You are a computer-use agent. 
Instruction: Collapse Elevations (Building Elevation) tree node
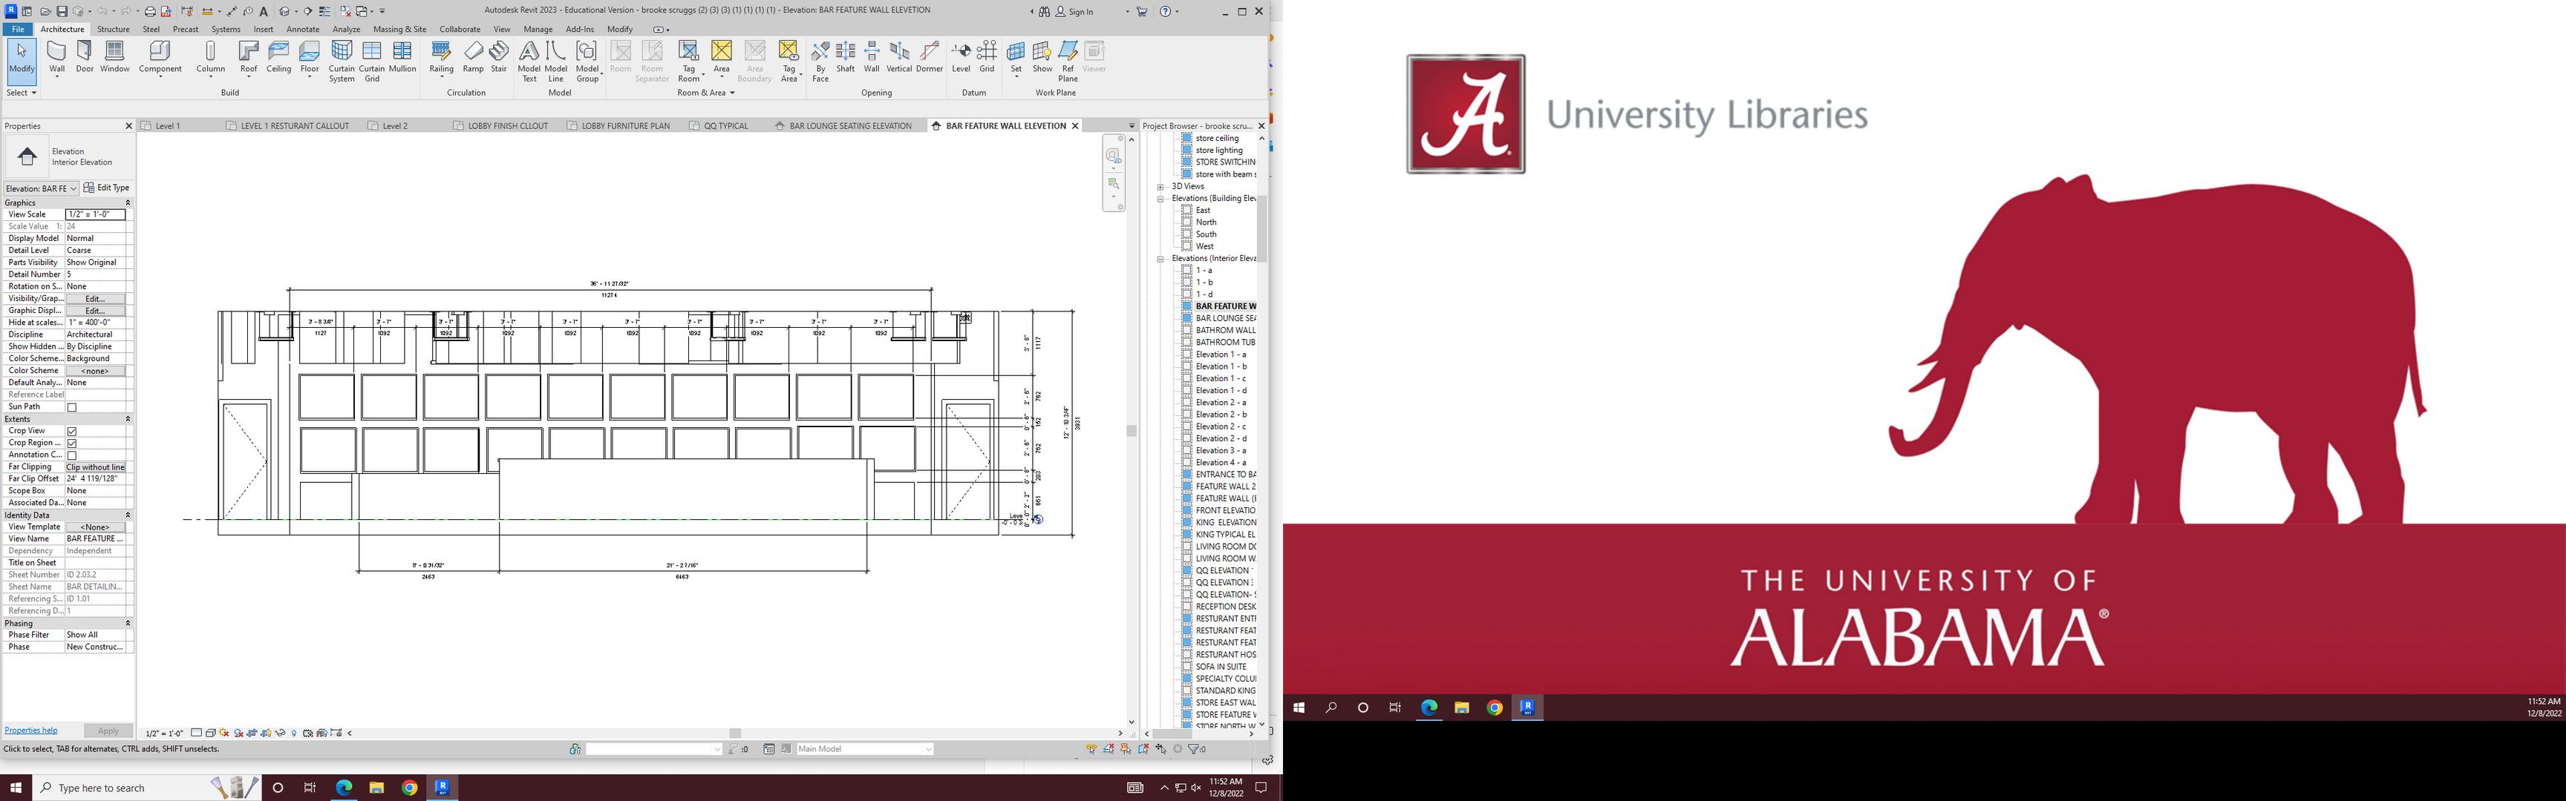click(1160, 198)
